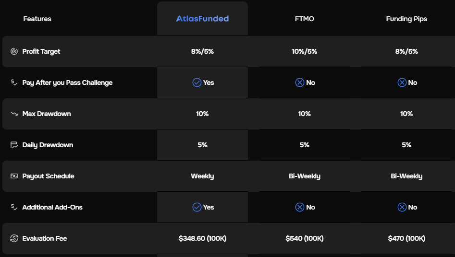Click Funding Pips cross icon in Pay After Pass row
This screenshot has width=455, height=257.
click(402, 82)
